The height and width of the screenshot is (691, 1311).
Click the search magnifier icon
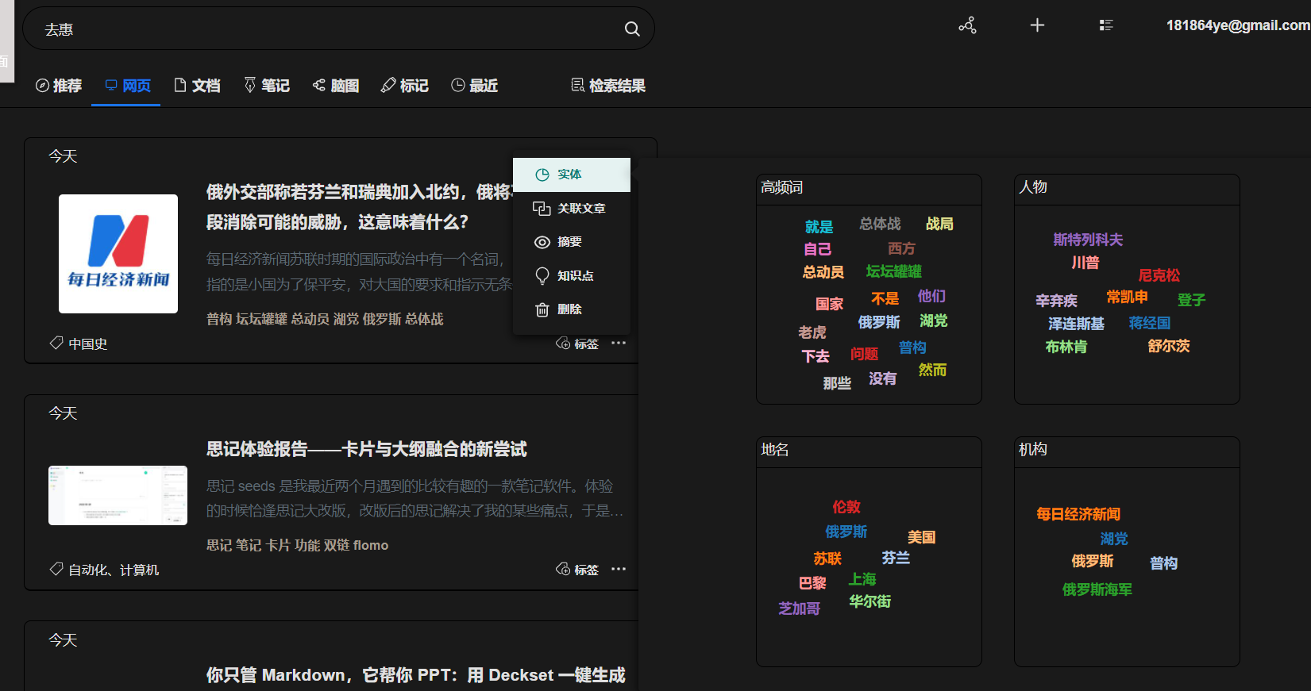(632, 29)
